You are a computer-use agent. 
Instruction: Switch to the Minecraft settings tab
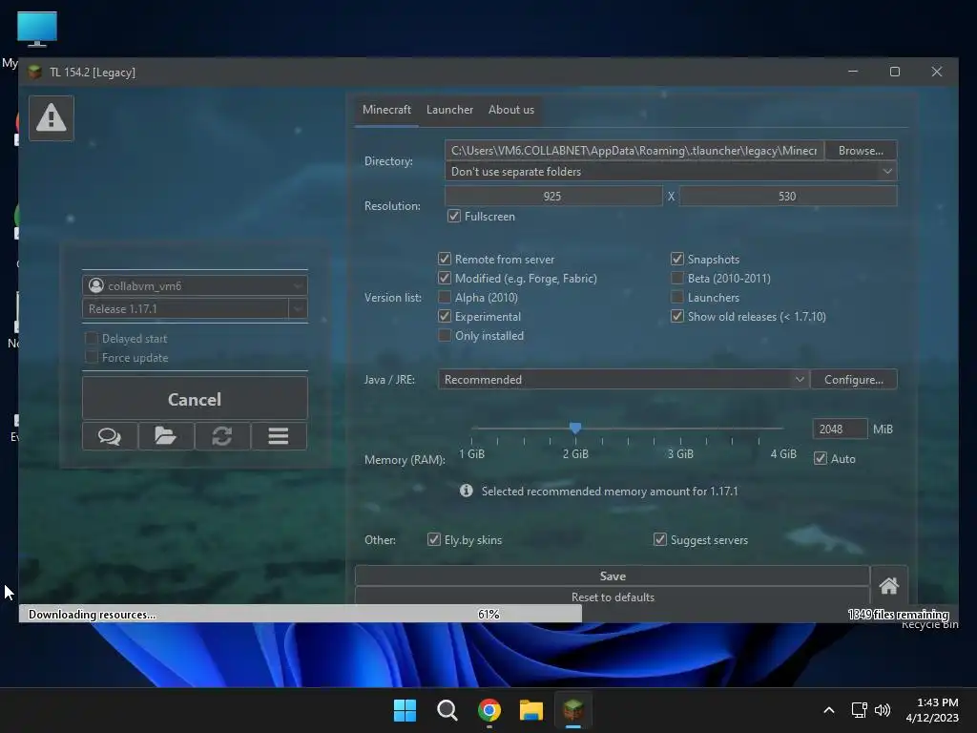coord(387,110)
